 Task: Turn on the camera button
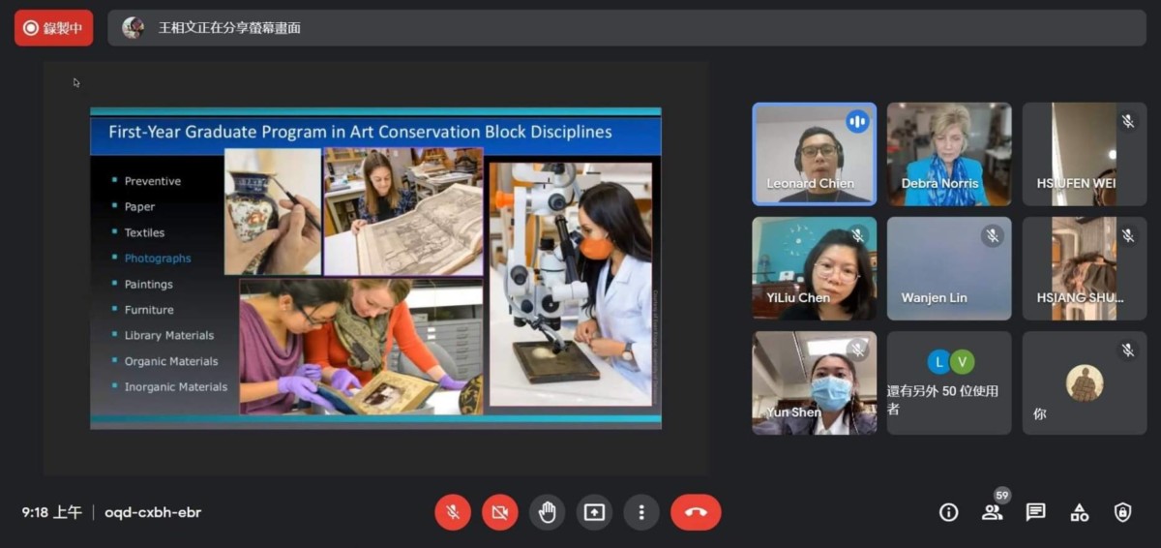(x=499, y=512)
